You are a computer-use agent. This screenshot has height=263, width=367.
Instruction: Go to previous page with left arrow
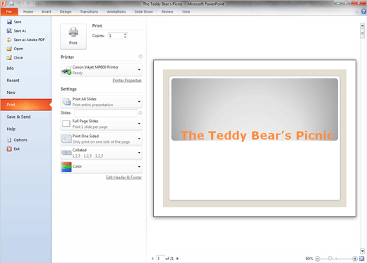[152, 259]
